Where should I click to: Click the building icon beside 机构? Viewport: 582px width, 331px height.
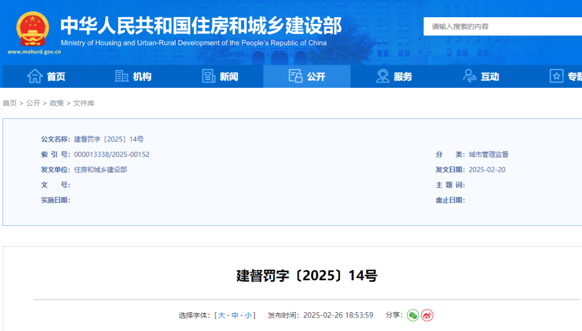[x=122, y=77]
